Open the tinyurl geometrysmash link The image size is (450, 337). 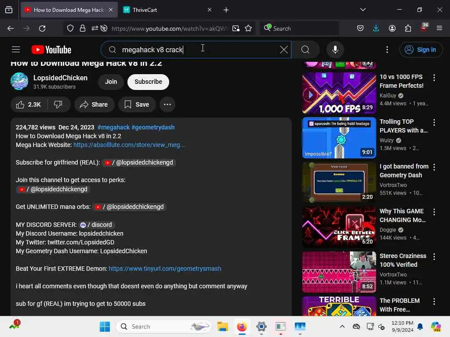tap(165, 269)
